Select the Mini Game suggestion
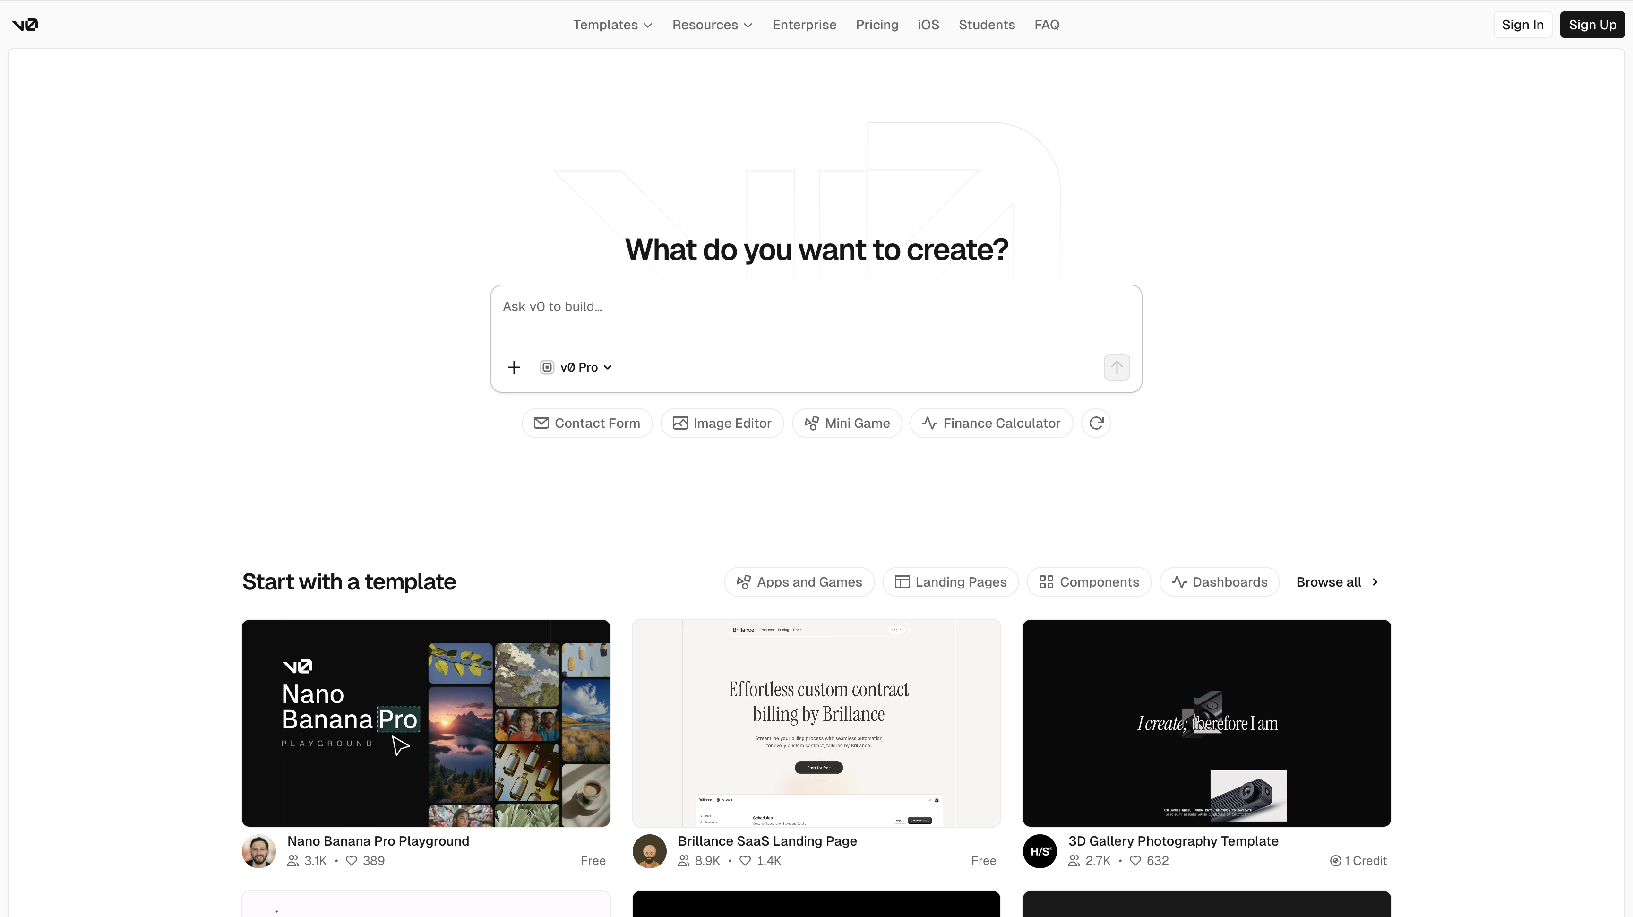This screenshot has height=917, width=1633. 847,423
